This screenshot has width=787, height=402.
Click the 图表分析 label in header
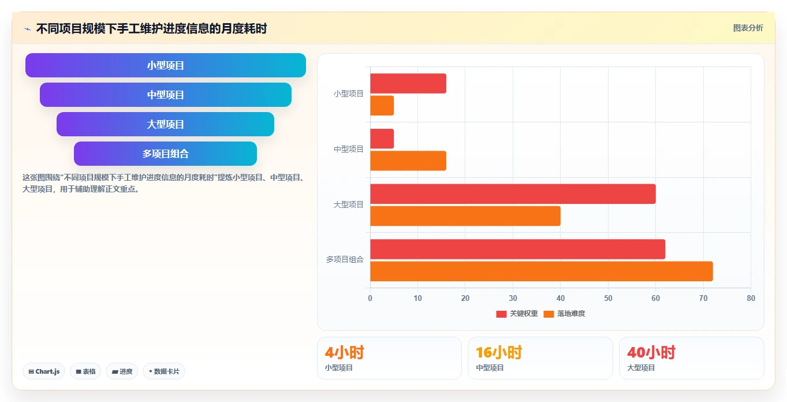[x=748, y=28]
